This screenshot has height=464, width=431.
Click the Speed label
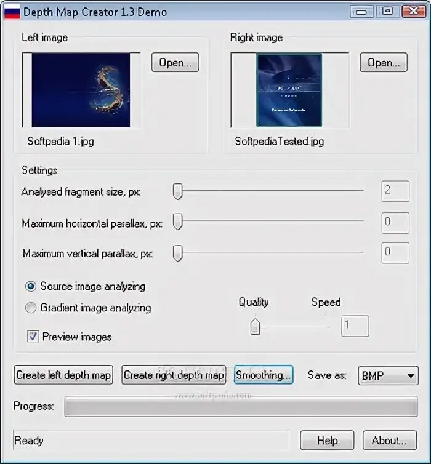326,302
